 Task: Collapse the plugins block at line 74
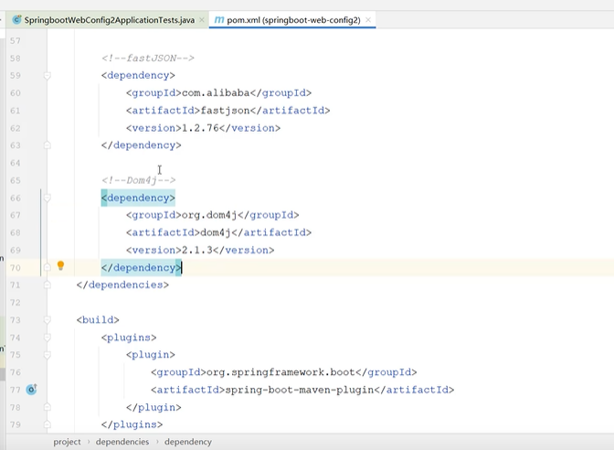click(47, 337)
